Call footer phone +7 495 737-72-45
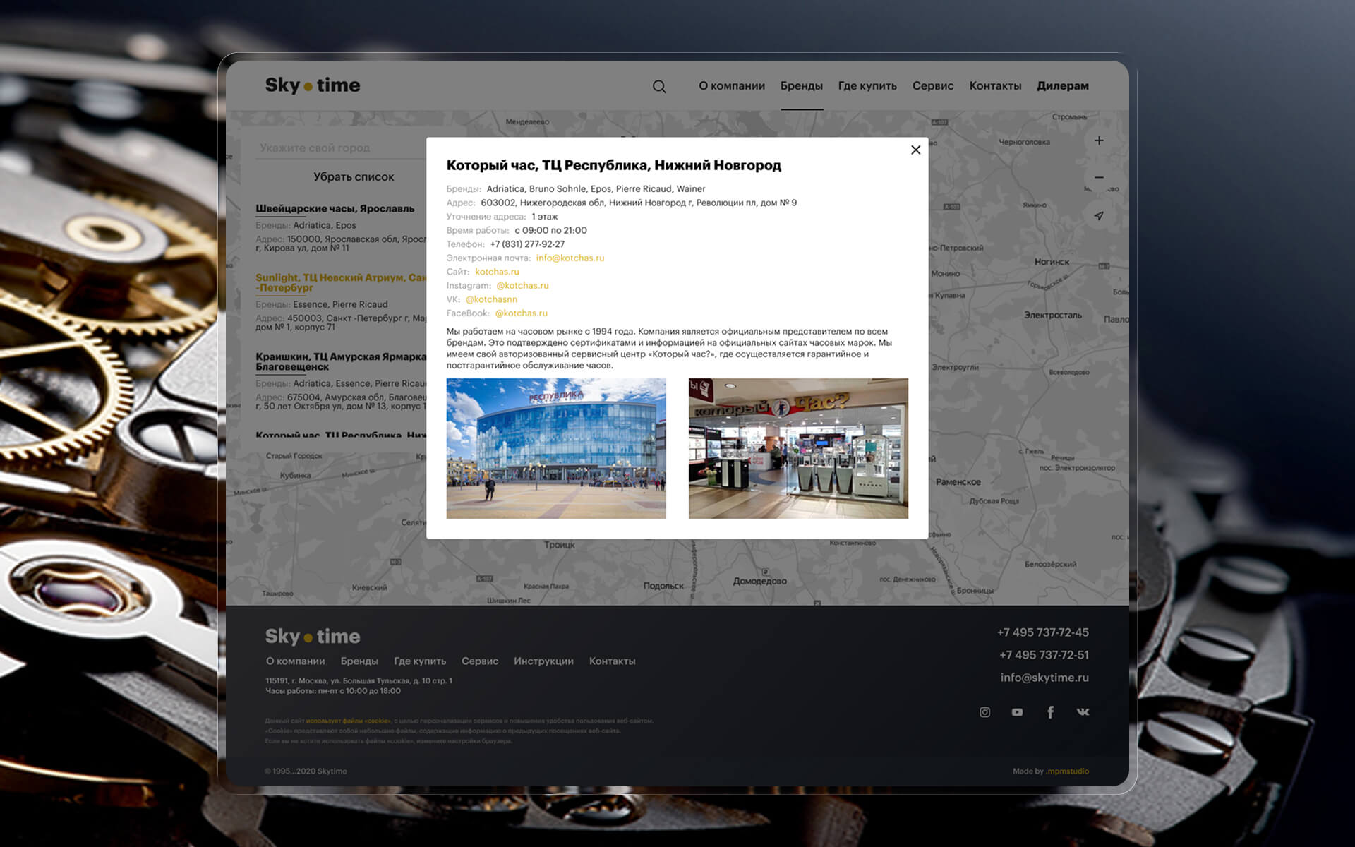1355x847 pixels. click(x=1043, y=632)
